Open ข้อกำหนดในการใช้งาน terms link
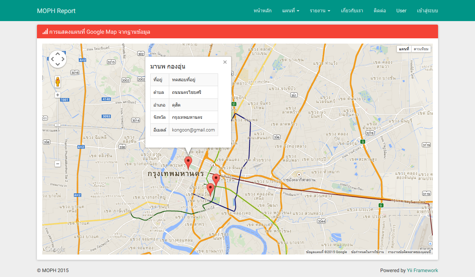Image resolution: width=475 pixels, height=277 pixels. pyautogui.click(x=367, y=252)
